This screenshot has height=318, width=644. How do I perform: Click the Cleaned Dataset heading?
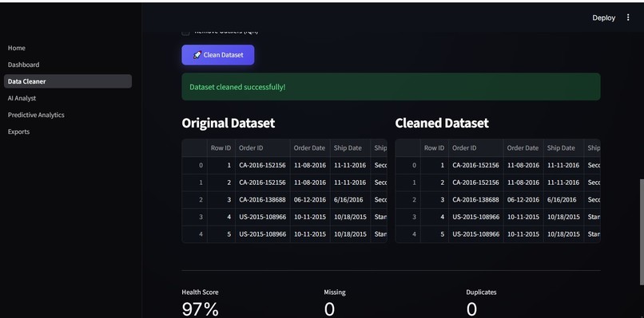pyautogui.click(x=442, y=123)
